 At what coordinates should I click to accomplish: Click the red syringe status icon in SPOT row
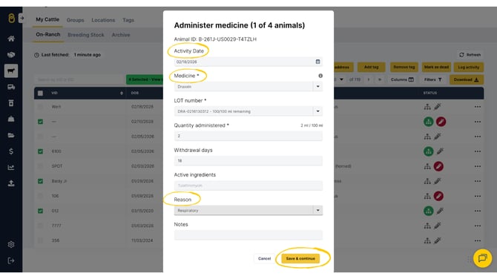point(438,166)
